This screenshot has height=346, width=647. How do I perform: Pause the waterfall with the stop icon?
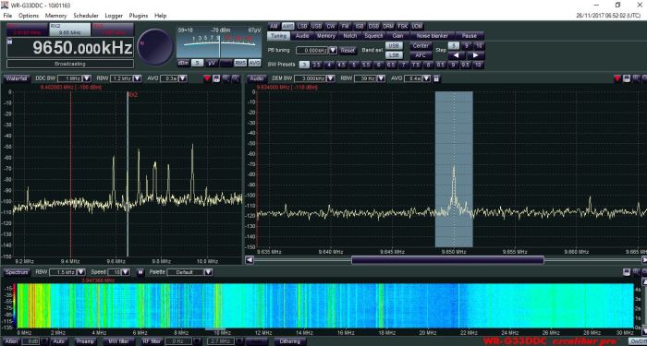pyautogui.click(x=140, y=272)
